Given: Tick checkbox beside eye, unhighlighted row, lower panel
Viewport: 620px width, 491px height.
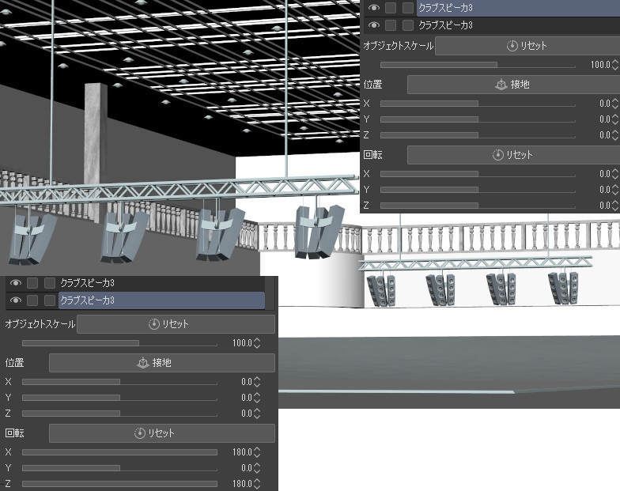Looking at the screenshot, I should 32,283.
